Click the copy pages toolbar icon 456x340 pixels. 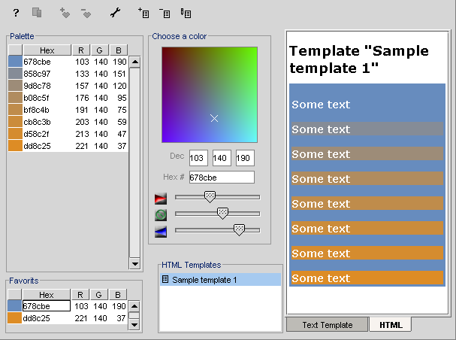(x=37, y=13)
